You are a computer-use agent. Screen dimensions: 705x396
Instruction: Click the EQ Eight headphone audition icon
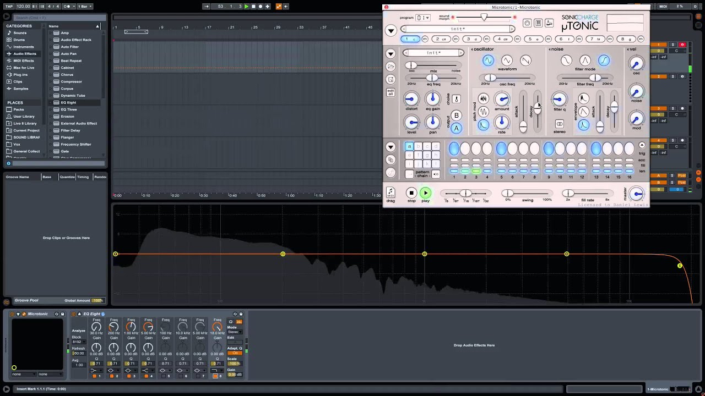coord(231,321)
